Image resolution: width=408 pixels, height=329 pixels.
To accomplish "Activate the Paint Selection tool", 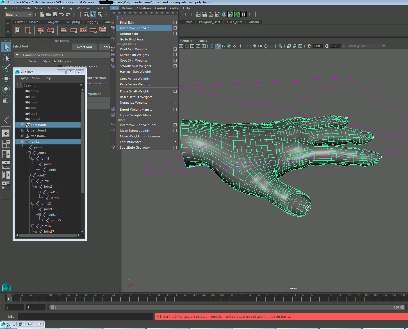I will click(6, 68).
